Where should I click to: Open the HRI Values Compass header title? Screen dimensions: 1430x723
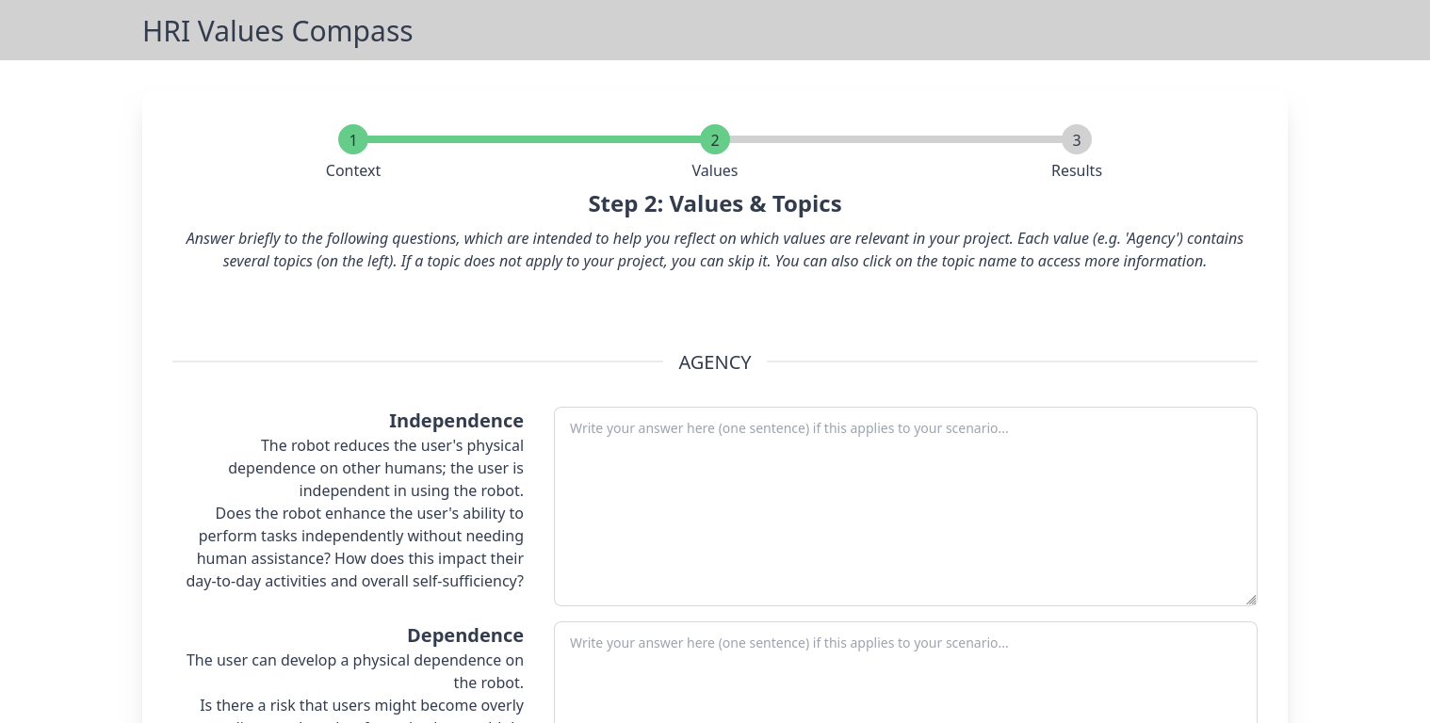pos(277,31)
